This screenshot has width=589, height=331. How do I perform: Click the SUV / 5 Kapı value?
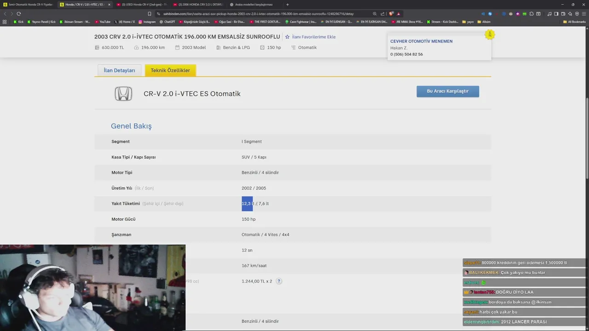click(254, 157)
